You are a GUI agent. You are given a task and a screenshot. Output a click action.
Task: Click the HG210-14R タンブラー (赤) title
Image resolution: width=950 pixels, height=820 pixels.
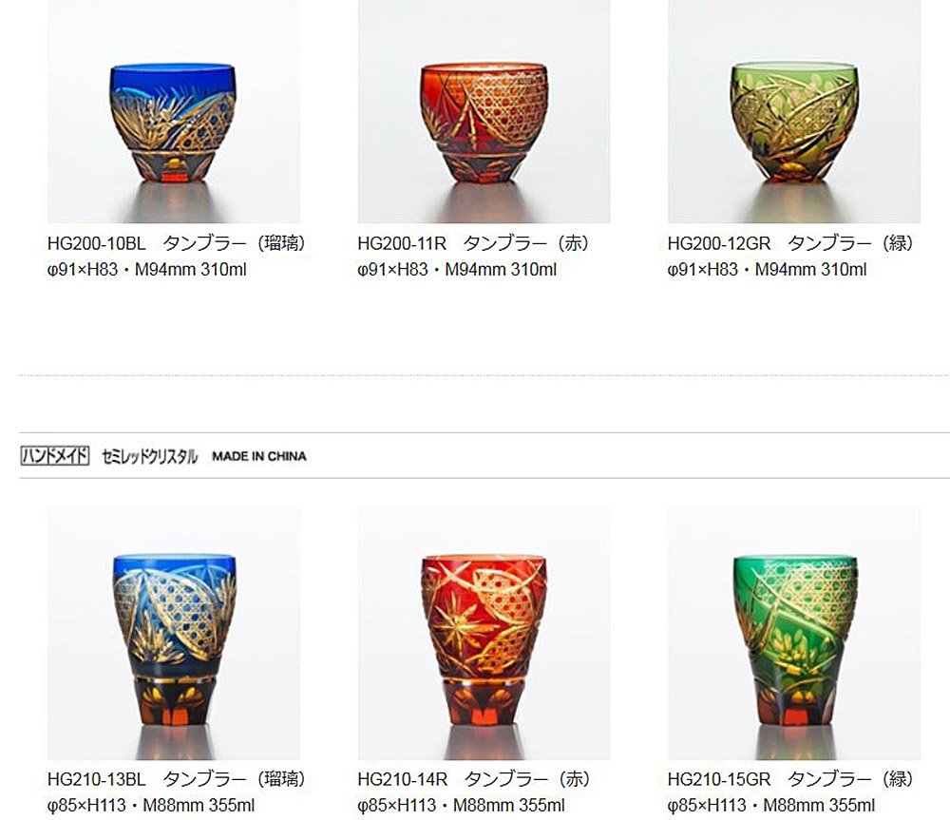click(x=474, y=779)
